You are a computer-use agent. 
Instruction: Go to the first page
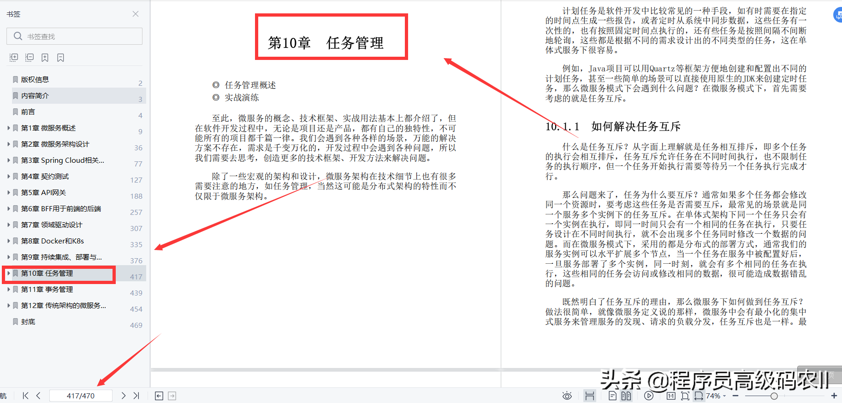point(25,396)
